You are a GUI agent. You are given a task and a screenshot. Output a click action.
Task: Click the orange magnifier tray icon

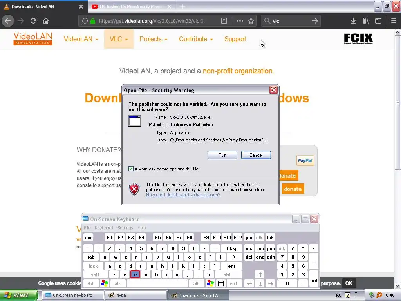click(379, 295)
